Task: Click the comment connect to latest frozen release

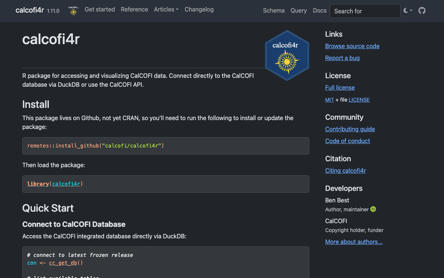Action: click(80, 255)
